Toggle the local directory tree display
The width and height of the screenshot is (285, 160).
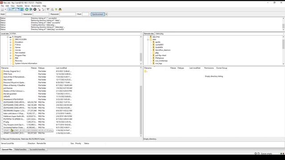pyautogui.click(x=14, y=9)
